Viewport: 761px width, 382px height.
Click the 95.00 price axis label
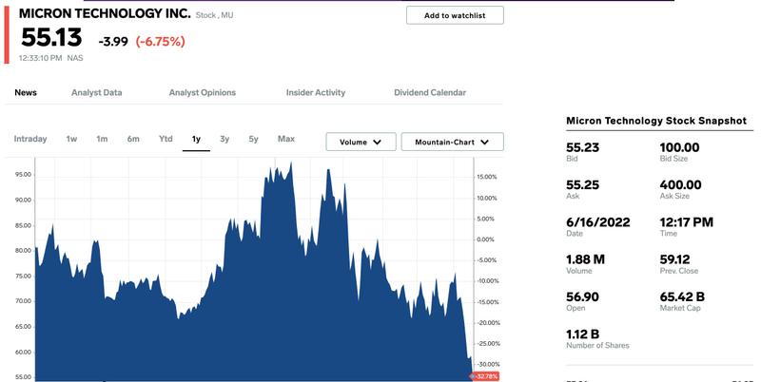click(23, 175)
